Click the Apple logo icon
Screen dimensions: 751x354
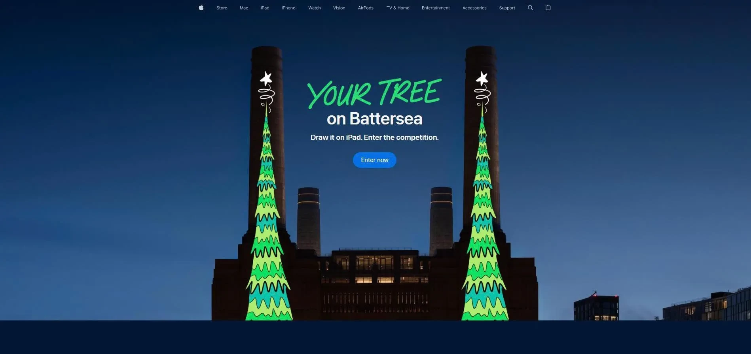click(x=201, y=8)
